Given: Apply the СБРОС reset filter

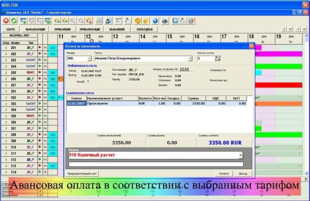Looking at the screenshot, I should click(x=11, y=29).
